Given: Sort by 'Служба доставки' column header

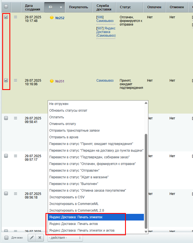Looking at the screenshot, I should (104, 7).
